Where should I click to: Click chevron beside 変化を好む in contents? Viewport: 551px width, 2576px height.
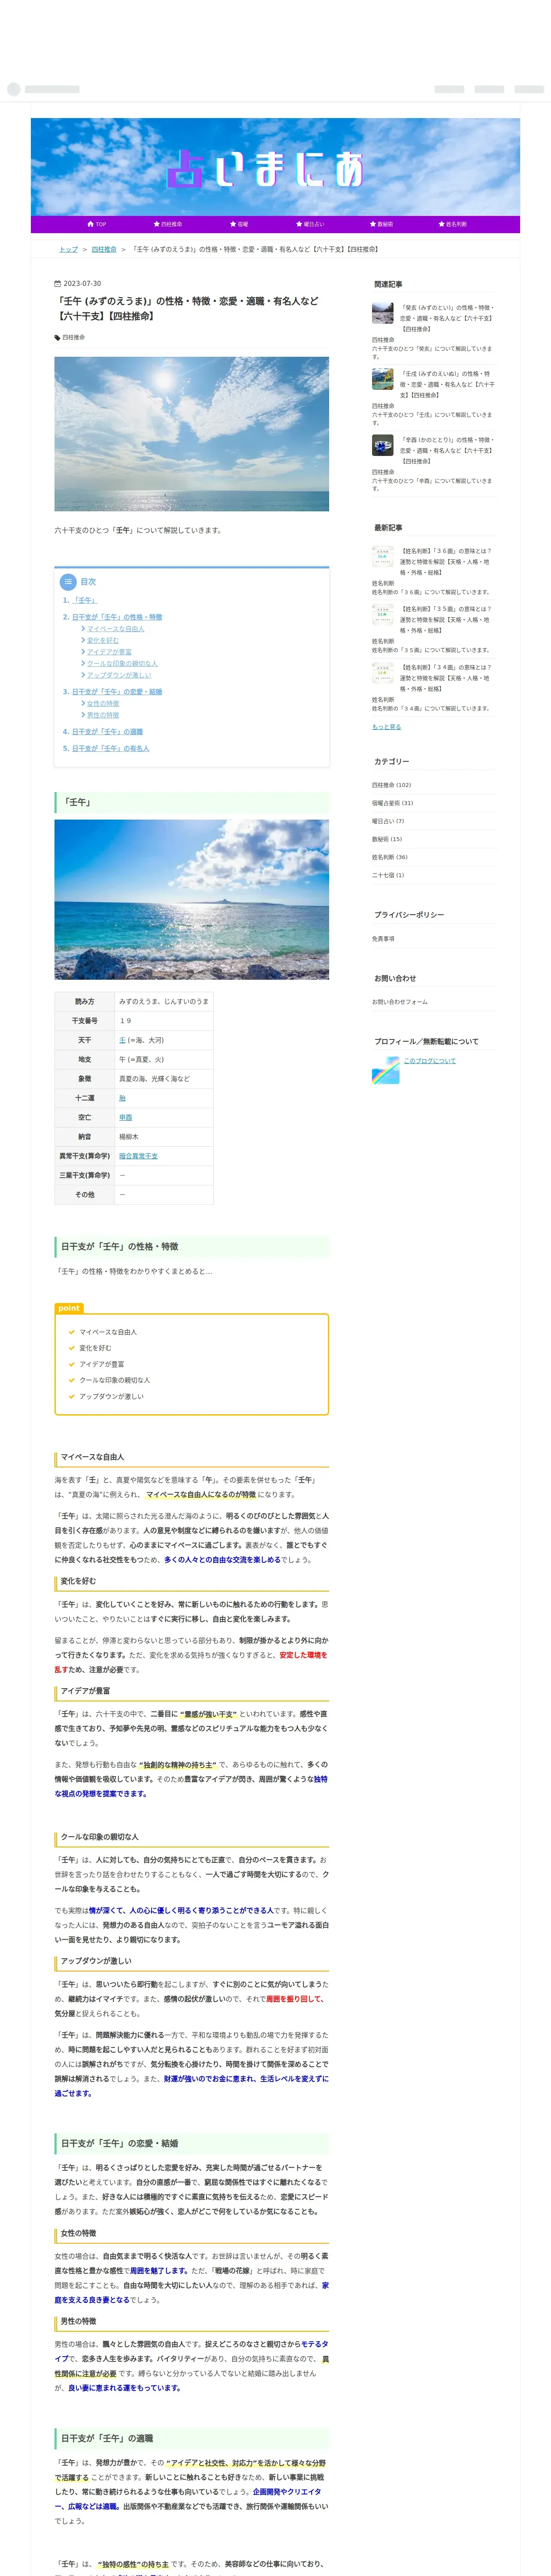(83, 640)
